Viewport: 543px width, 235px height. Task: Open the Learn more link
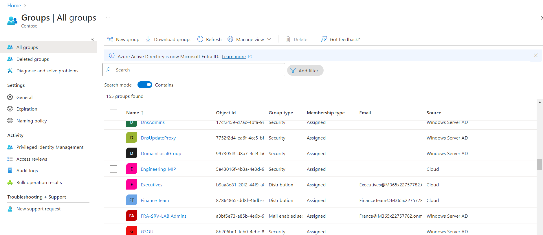tap(234, 56)
